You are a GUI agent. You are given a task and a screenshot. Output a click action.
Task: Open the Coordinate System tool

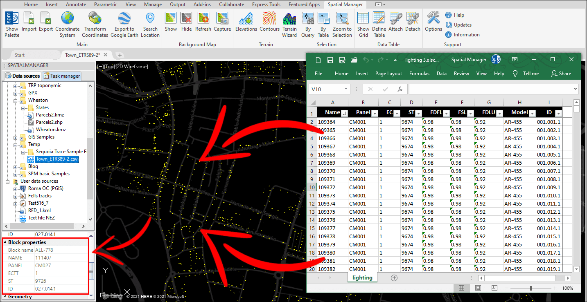(x=68, y=25)
